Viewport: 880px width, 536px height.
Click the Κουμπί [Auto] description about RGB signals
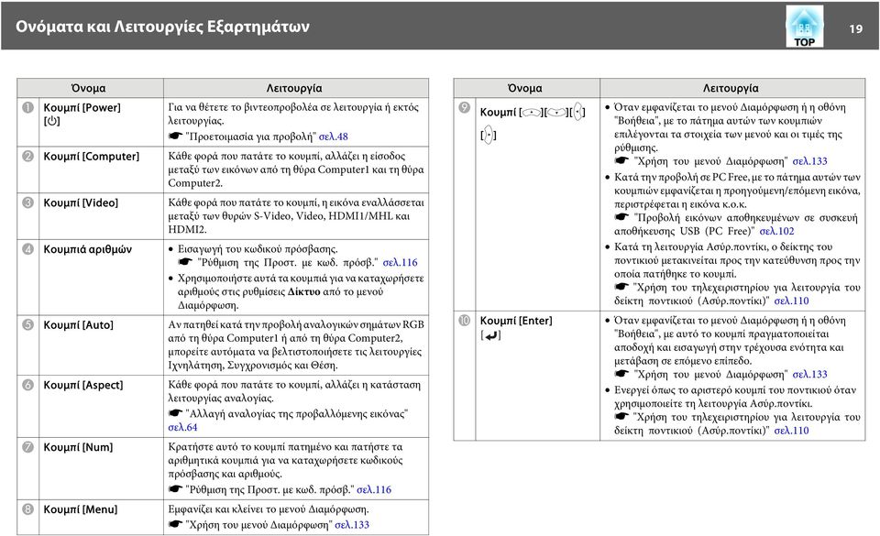pyautogui.click(x=296, y=345)
